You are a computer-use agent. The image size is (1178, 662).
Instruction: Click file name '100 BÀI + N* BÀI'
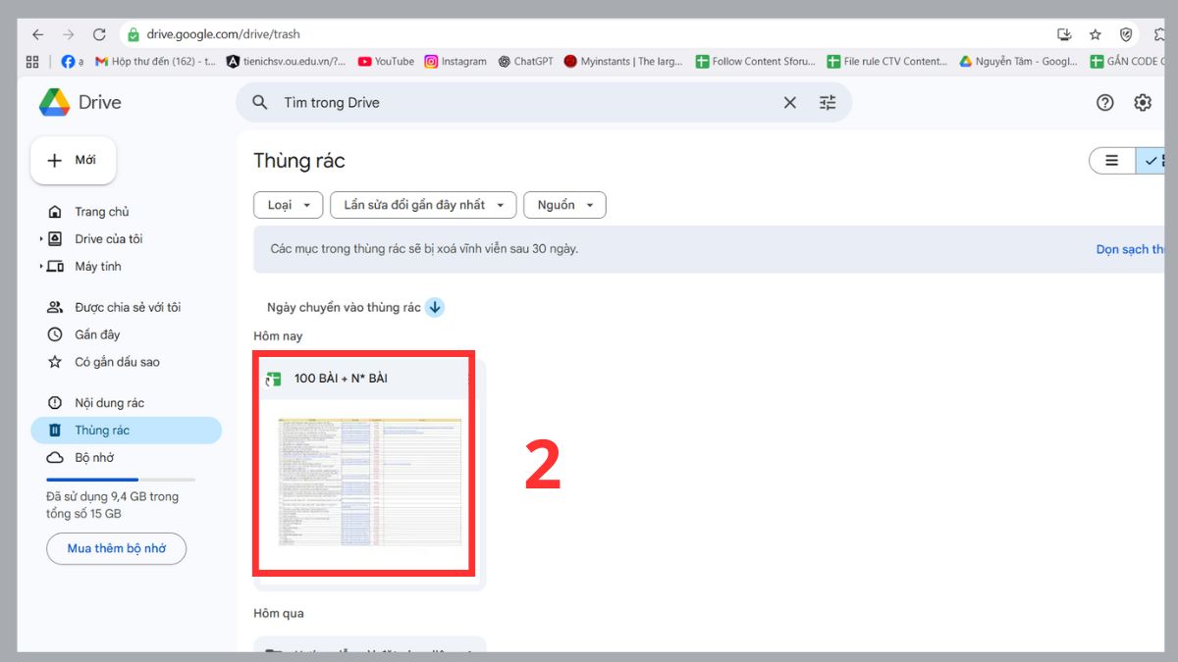click(341, 379)
